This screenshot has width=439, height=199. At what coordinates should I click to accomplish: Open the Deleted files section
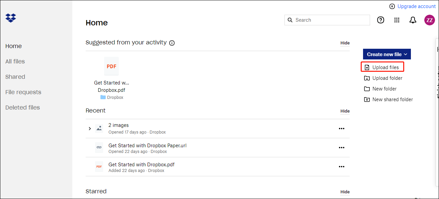(x=22, y=107)
